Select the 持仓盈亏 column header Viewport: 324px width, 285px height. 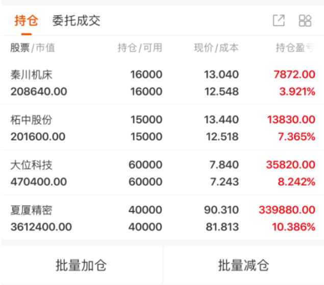(x=295, y=48)
